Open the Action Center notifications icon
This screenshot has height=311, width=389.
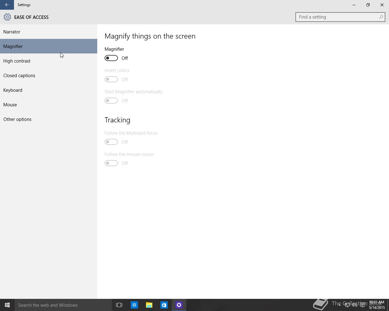point(363,305)
